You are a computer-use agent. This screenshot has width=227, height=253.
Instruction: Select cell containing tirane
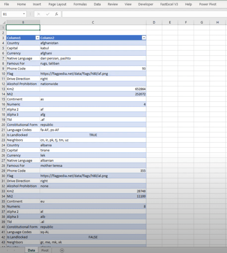(x=93, y=150)
